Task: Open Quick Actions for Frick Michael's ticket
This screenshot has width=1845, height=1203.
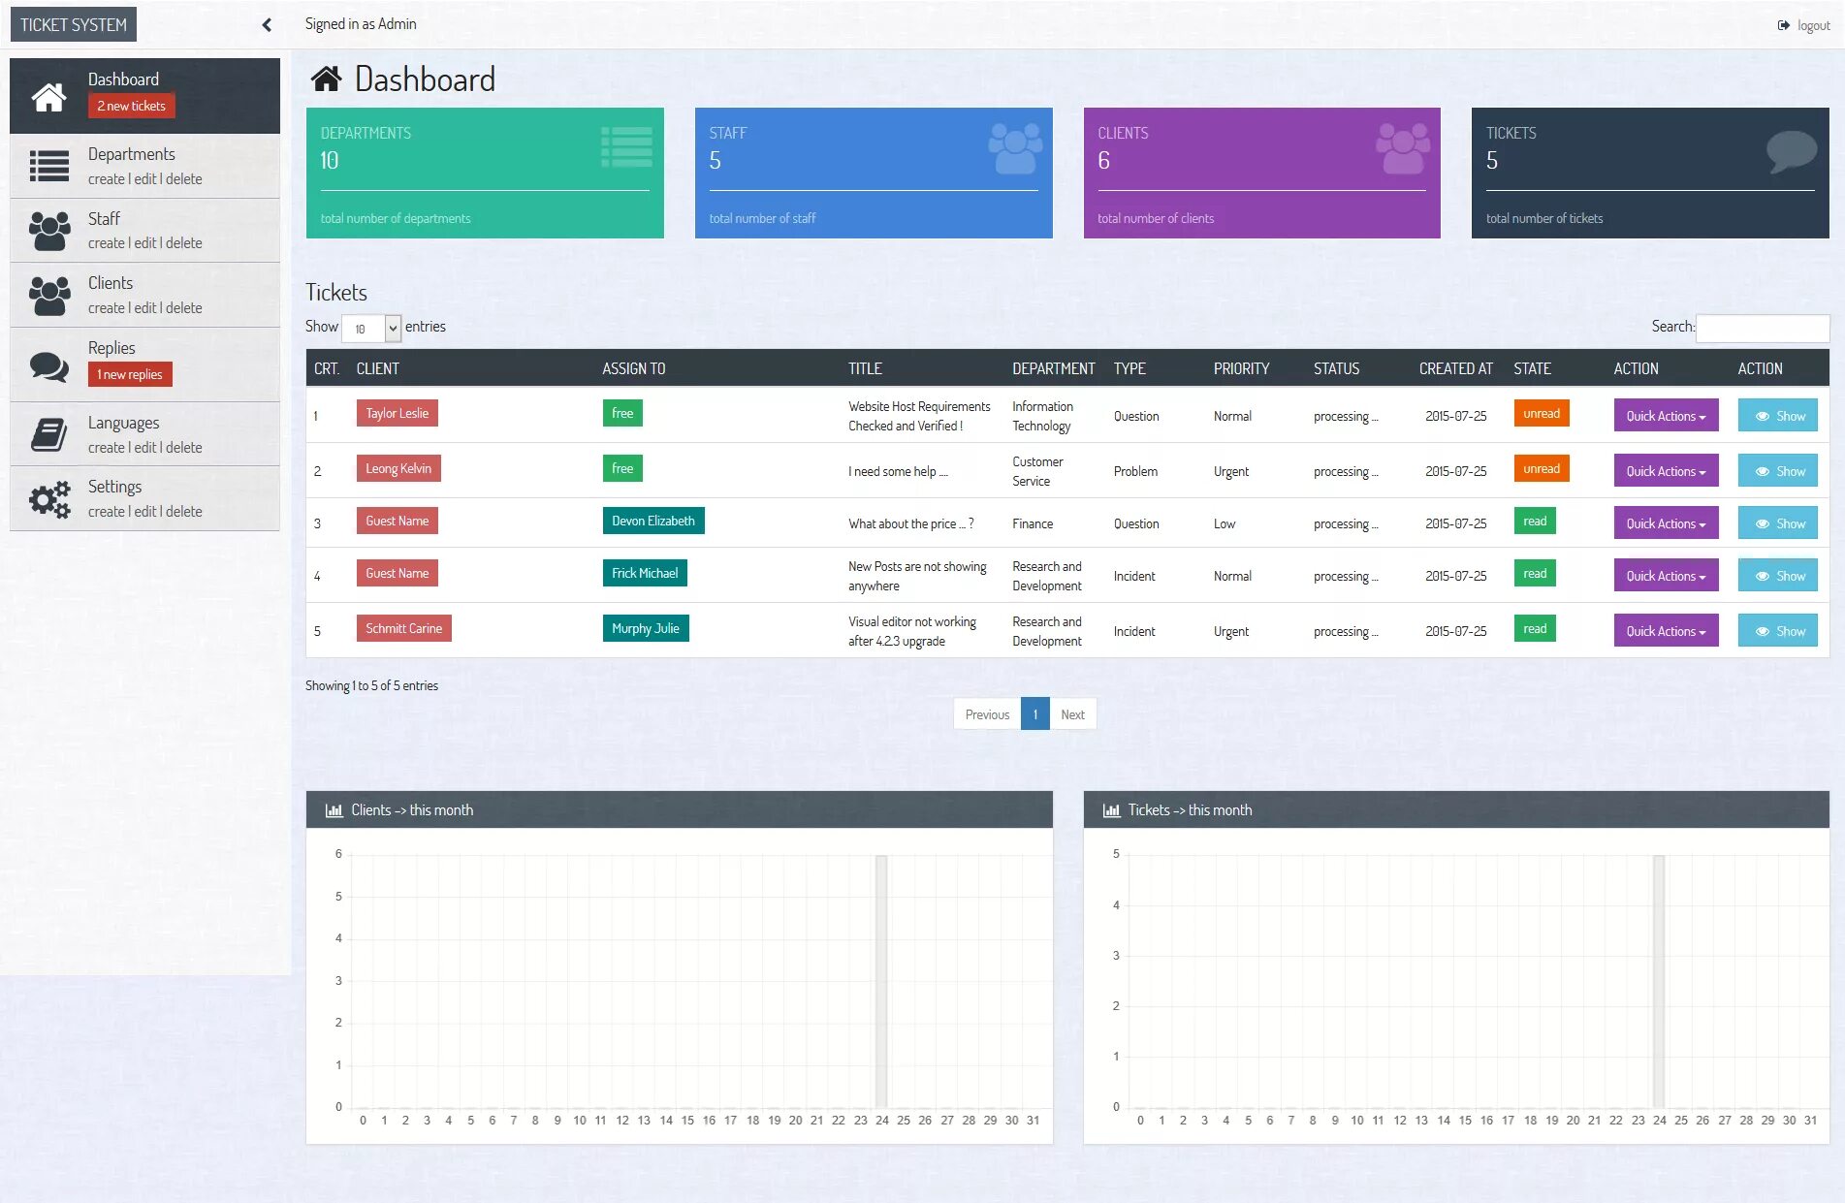Action: [1666, 576]
